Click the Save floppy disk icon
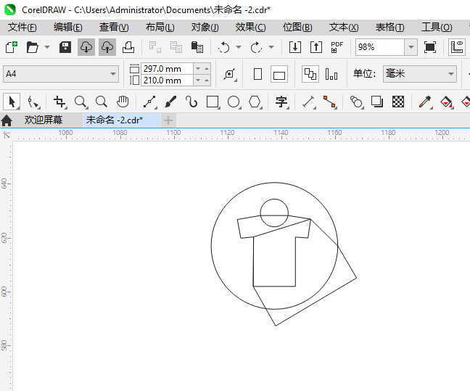The width and height of the screenshot is (470, 391). (65, 47)
